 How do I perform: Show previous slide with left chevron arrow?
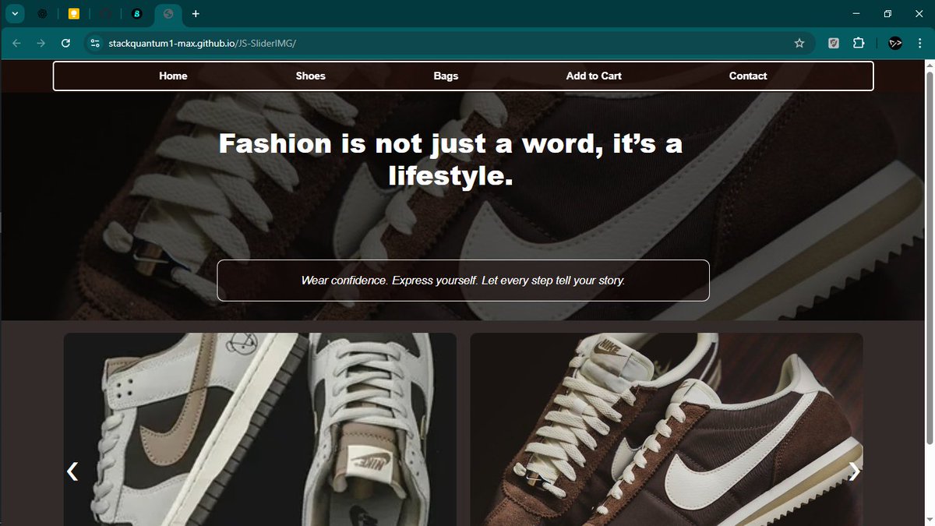coord(72,471)
